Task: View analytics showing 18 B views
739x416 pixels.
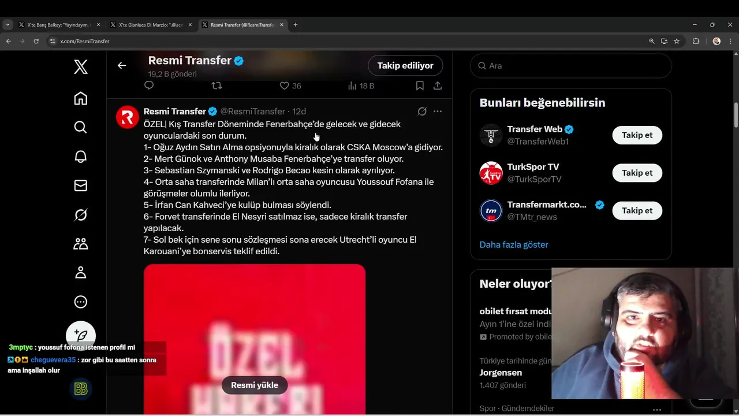Action: 361,86
